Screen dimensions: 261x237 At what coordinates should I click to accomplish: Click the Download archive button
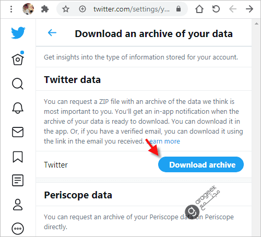(x=201, y=164)
